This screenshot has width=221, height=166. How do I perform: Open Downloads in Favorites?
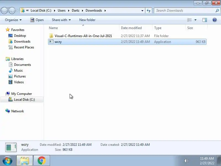[22, 41]
